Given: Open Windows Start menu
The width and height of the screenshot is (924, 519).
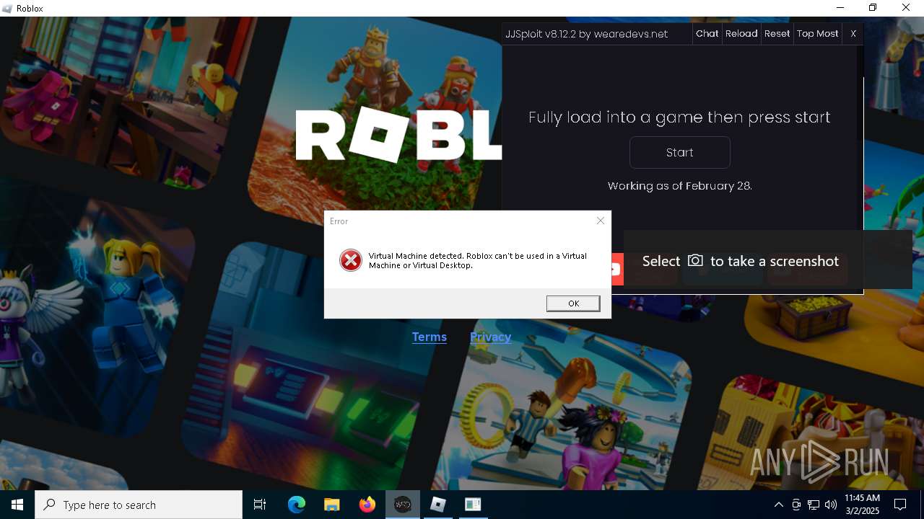Looking at the screenshot, I should [17, 505].
